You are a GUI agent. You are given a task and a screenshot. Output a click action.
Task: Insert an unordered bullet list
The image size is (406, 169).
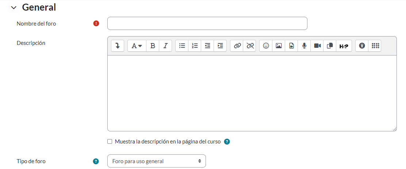point(182,46)
